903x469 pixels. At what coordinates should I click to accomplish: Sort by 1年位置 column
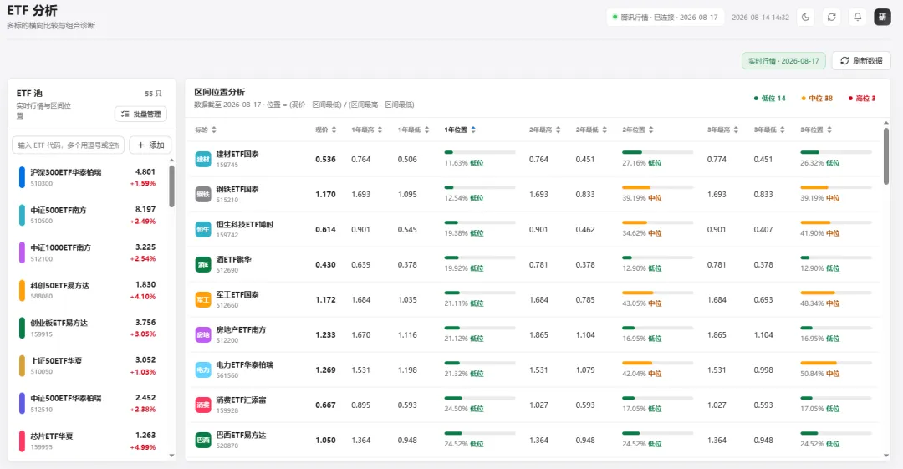460,130
